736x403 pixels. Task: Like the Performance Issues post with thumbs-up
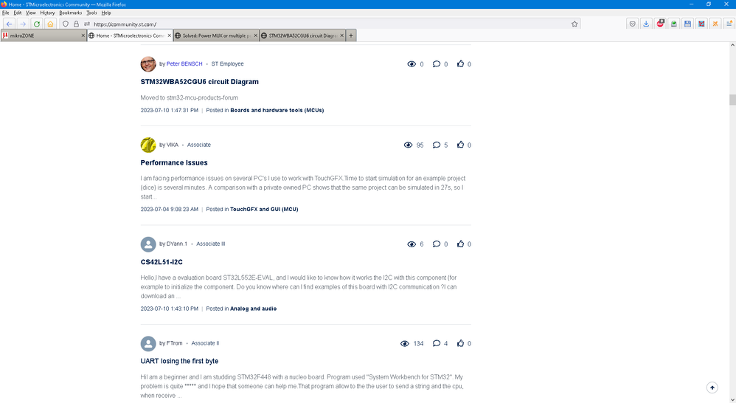coord(460,145)
